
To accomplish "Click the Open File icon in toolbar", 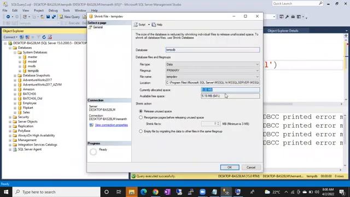I will pyautogui.click(x=42, y=17).
